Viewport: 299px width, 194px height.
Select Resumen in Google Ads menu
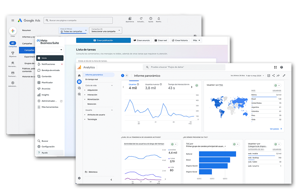[x=27, y=30]
